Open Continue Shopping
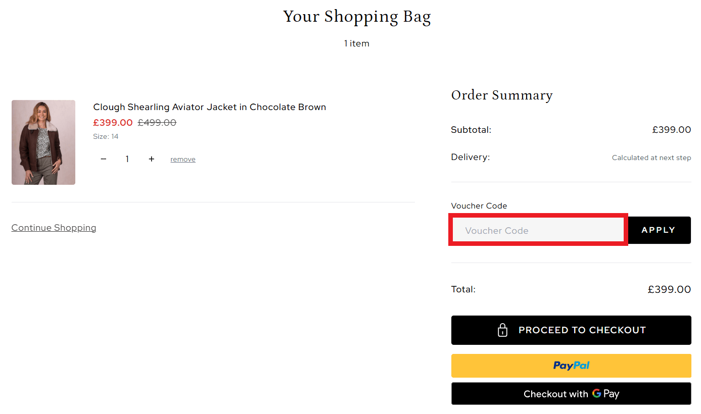 click(x=54, y=228)
